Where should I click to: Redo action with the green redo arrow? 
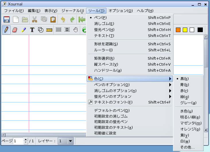[72, 20]
